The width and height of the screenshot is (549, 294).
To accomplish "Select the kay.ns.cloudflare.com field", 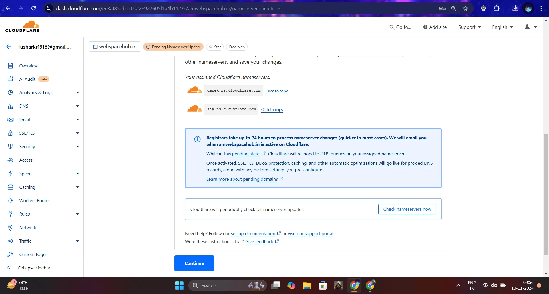I will [231, 109].
